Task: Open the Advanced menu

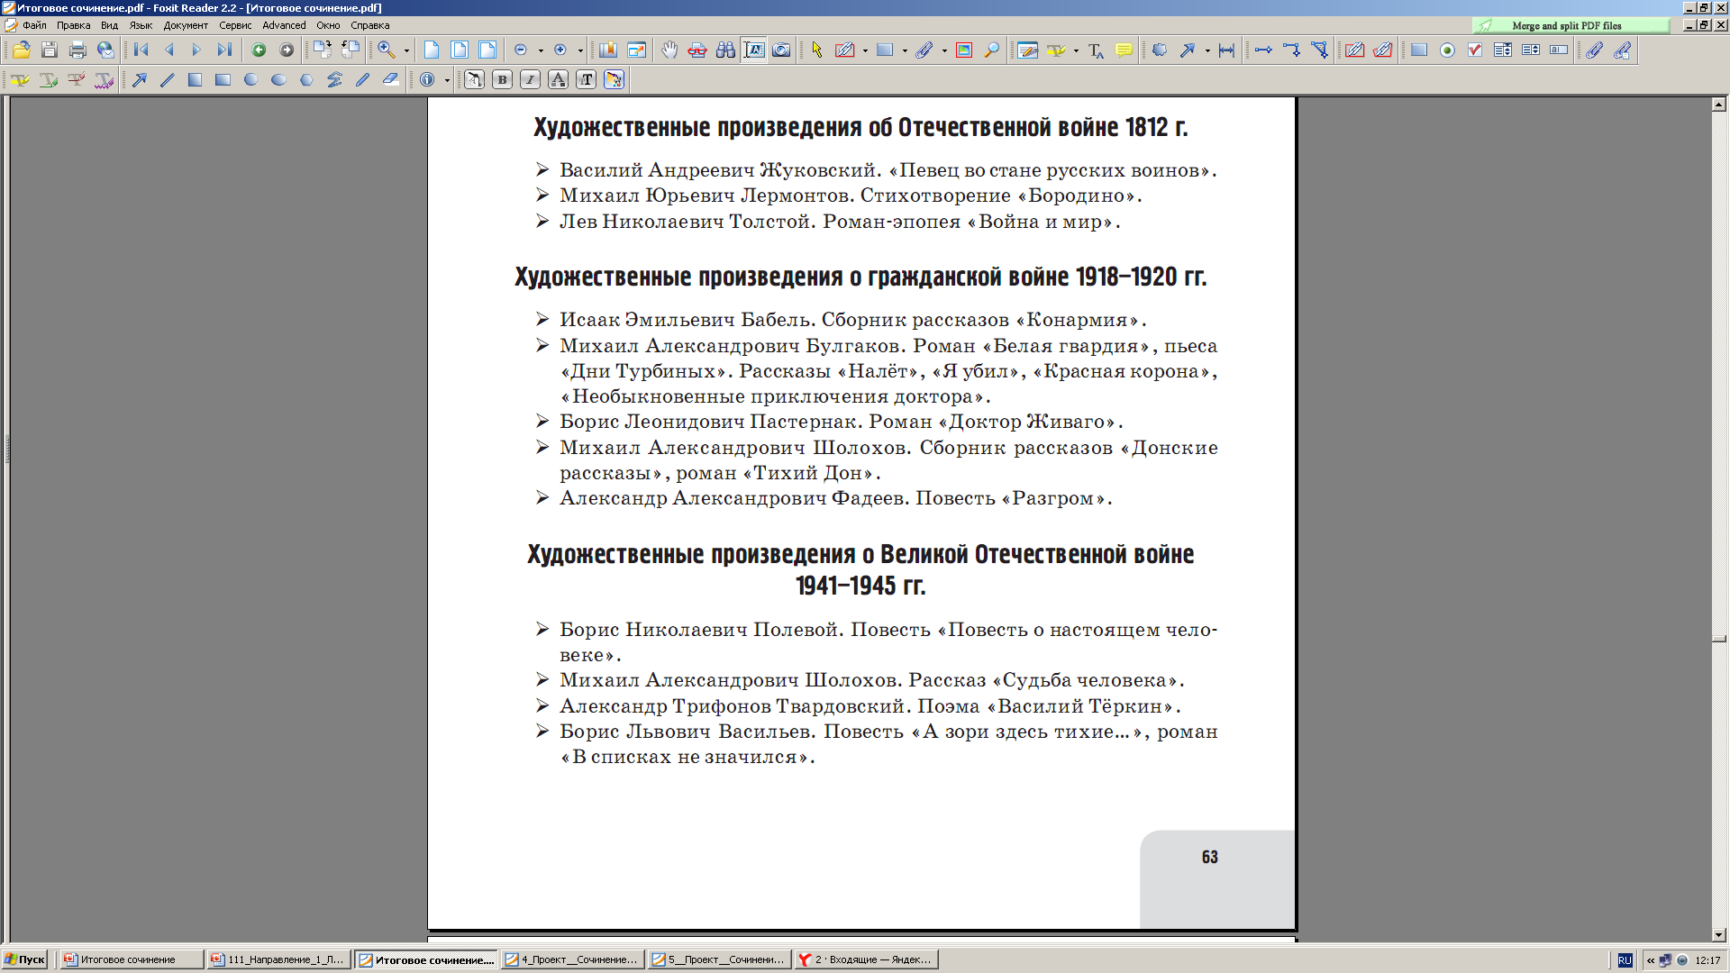Action: 284,25
